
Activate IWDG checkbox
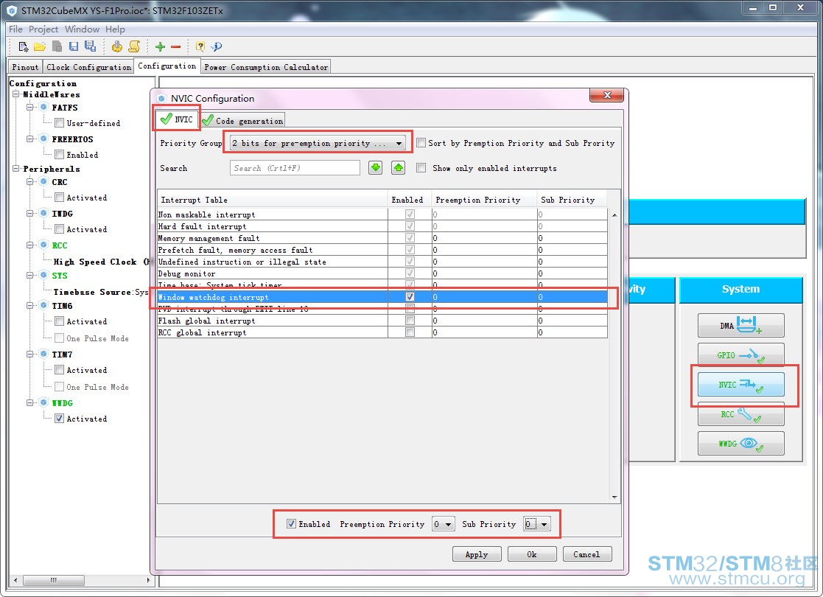59,229
